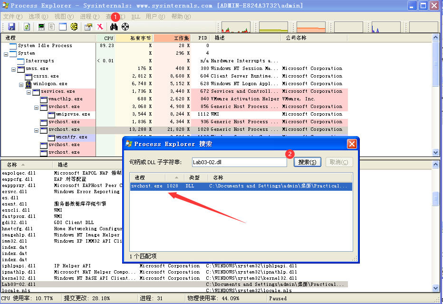Click the red Kill Process icon
Screen dimensions: 443x304
coord(100,27)
